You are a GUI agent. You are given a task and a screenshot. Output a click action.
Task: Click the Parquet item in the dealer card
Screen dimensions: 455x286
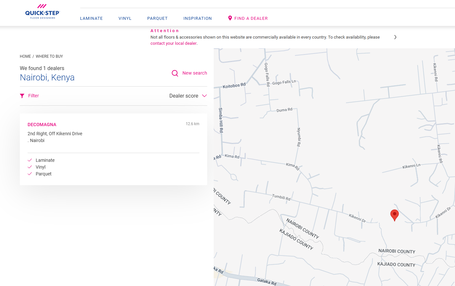click(44, 174)
